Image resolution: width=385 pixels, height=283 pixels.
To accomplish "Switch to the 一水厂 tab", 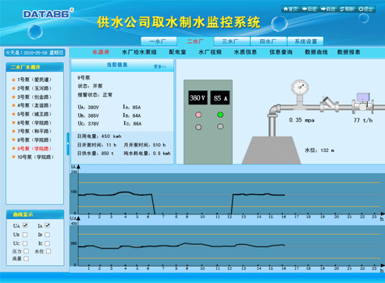I will click(x=159, y=41).
